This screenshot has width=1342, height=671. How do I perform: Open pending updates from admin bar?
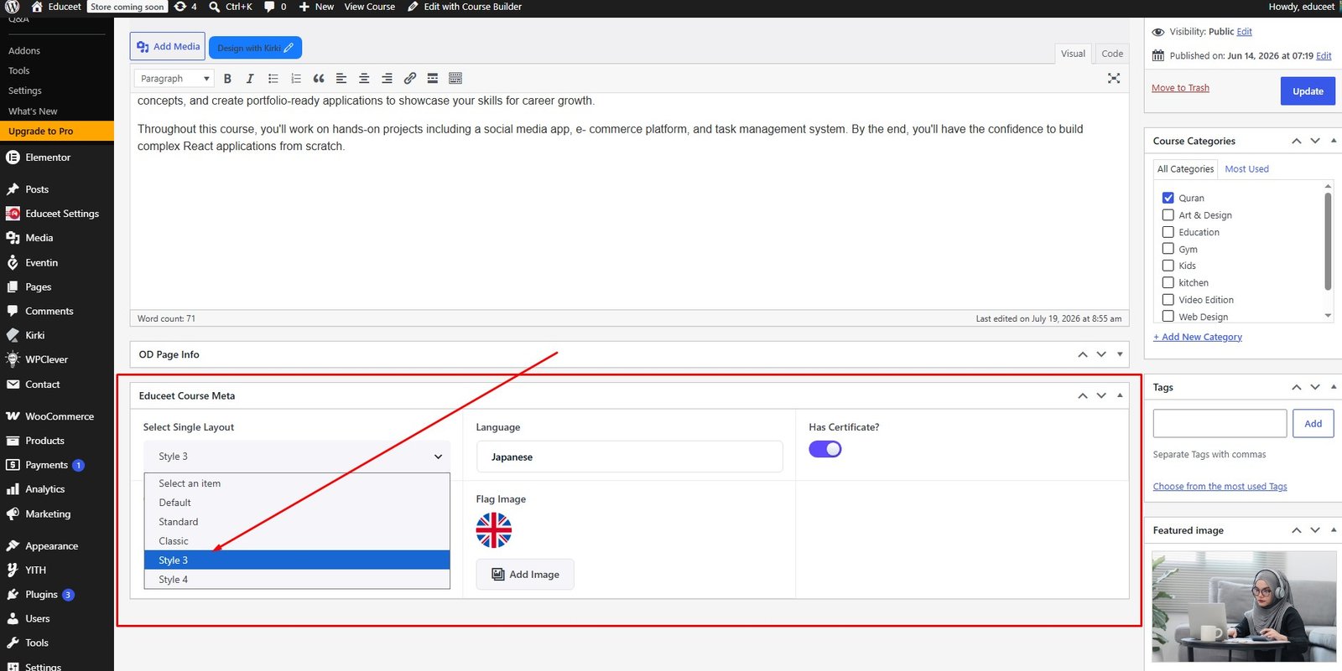pyautogui.click(x=185, y=7)
